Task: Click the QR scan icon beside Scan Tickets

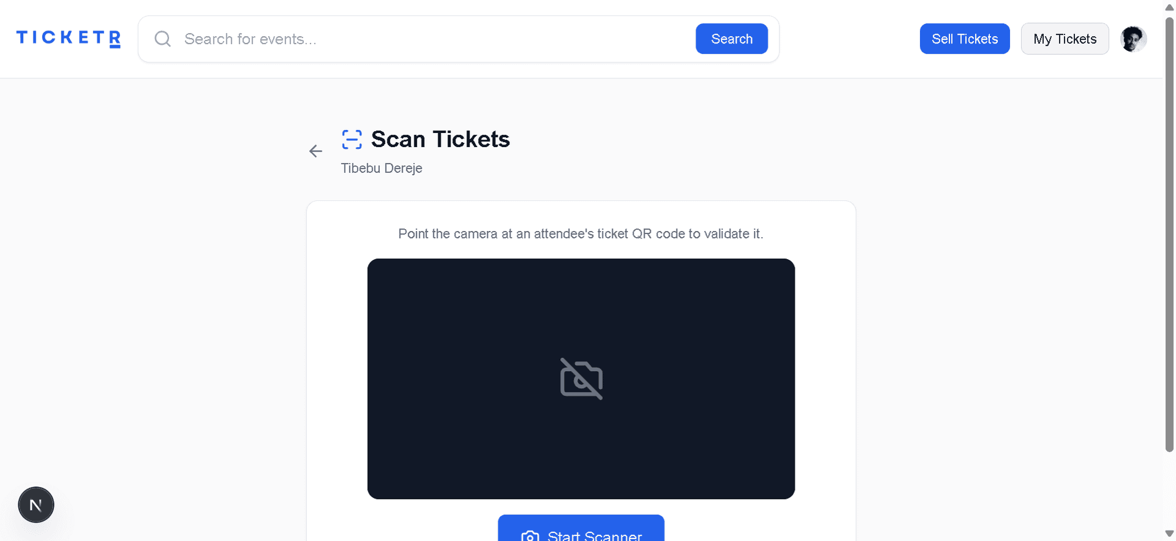Action: (x=352, y=139)
